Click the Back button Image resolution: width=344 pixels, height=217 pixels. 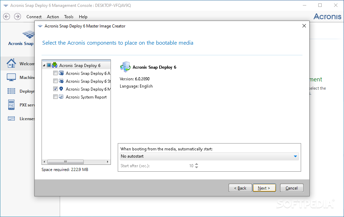click(x=240, y=188)
